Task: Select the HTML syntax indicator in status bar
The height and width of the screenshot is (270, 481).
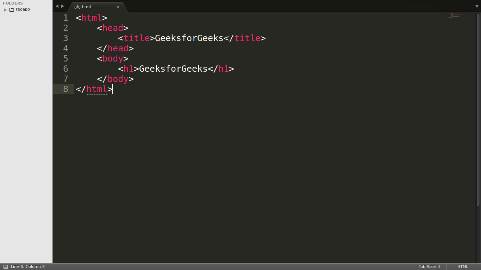Action: click(x=462, y=266)
